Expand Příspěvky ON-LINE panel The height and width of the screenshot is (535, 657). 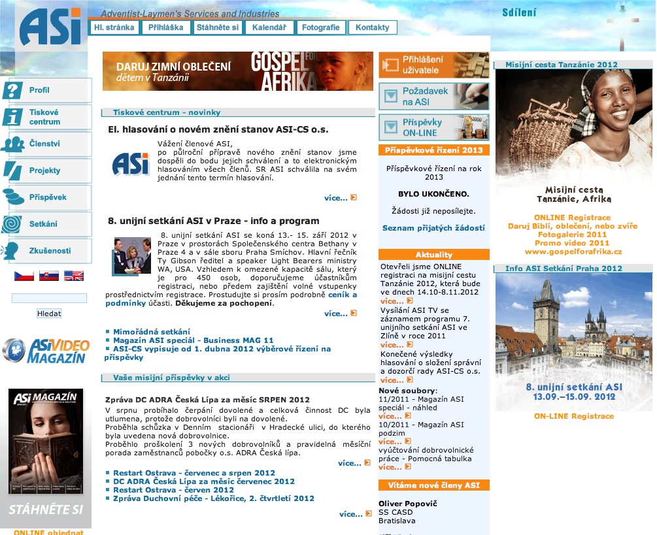[x=433, y=127]
